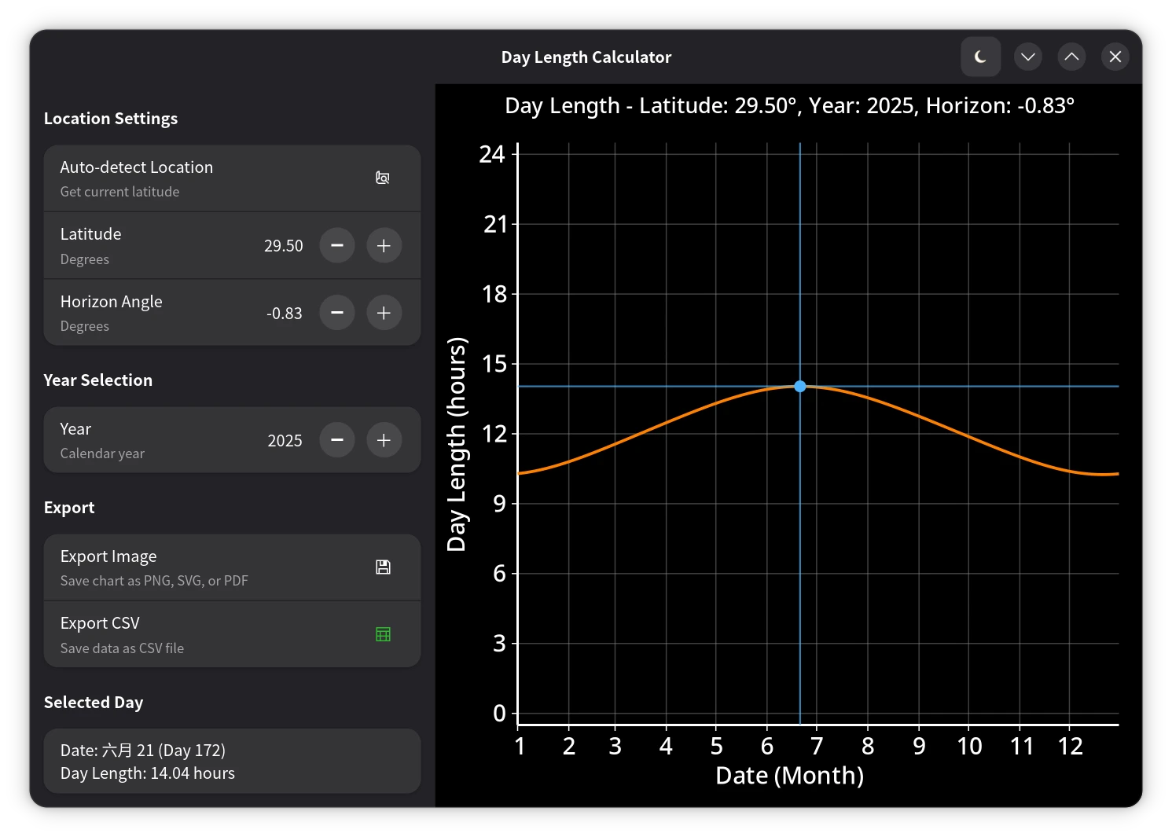Increase the latitude value
Image resolution: width=1172 pixels, height=837 pixels.
point(384,246)
